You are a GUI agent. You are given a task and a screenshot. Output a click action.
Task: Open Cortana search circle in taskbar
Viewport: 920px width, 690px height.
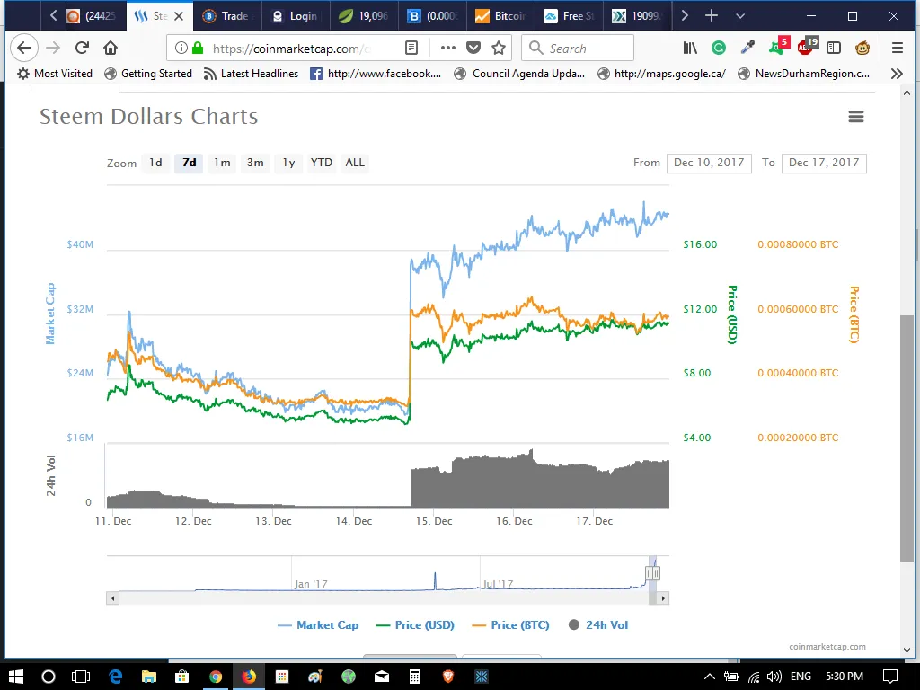(49, 676)
